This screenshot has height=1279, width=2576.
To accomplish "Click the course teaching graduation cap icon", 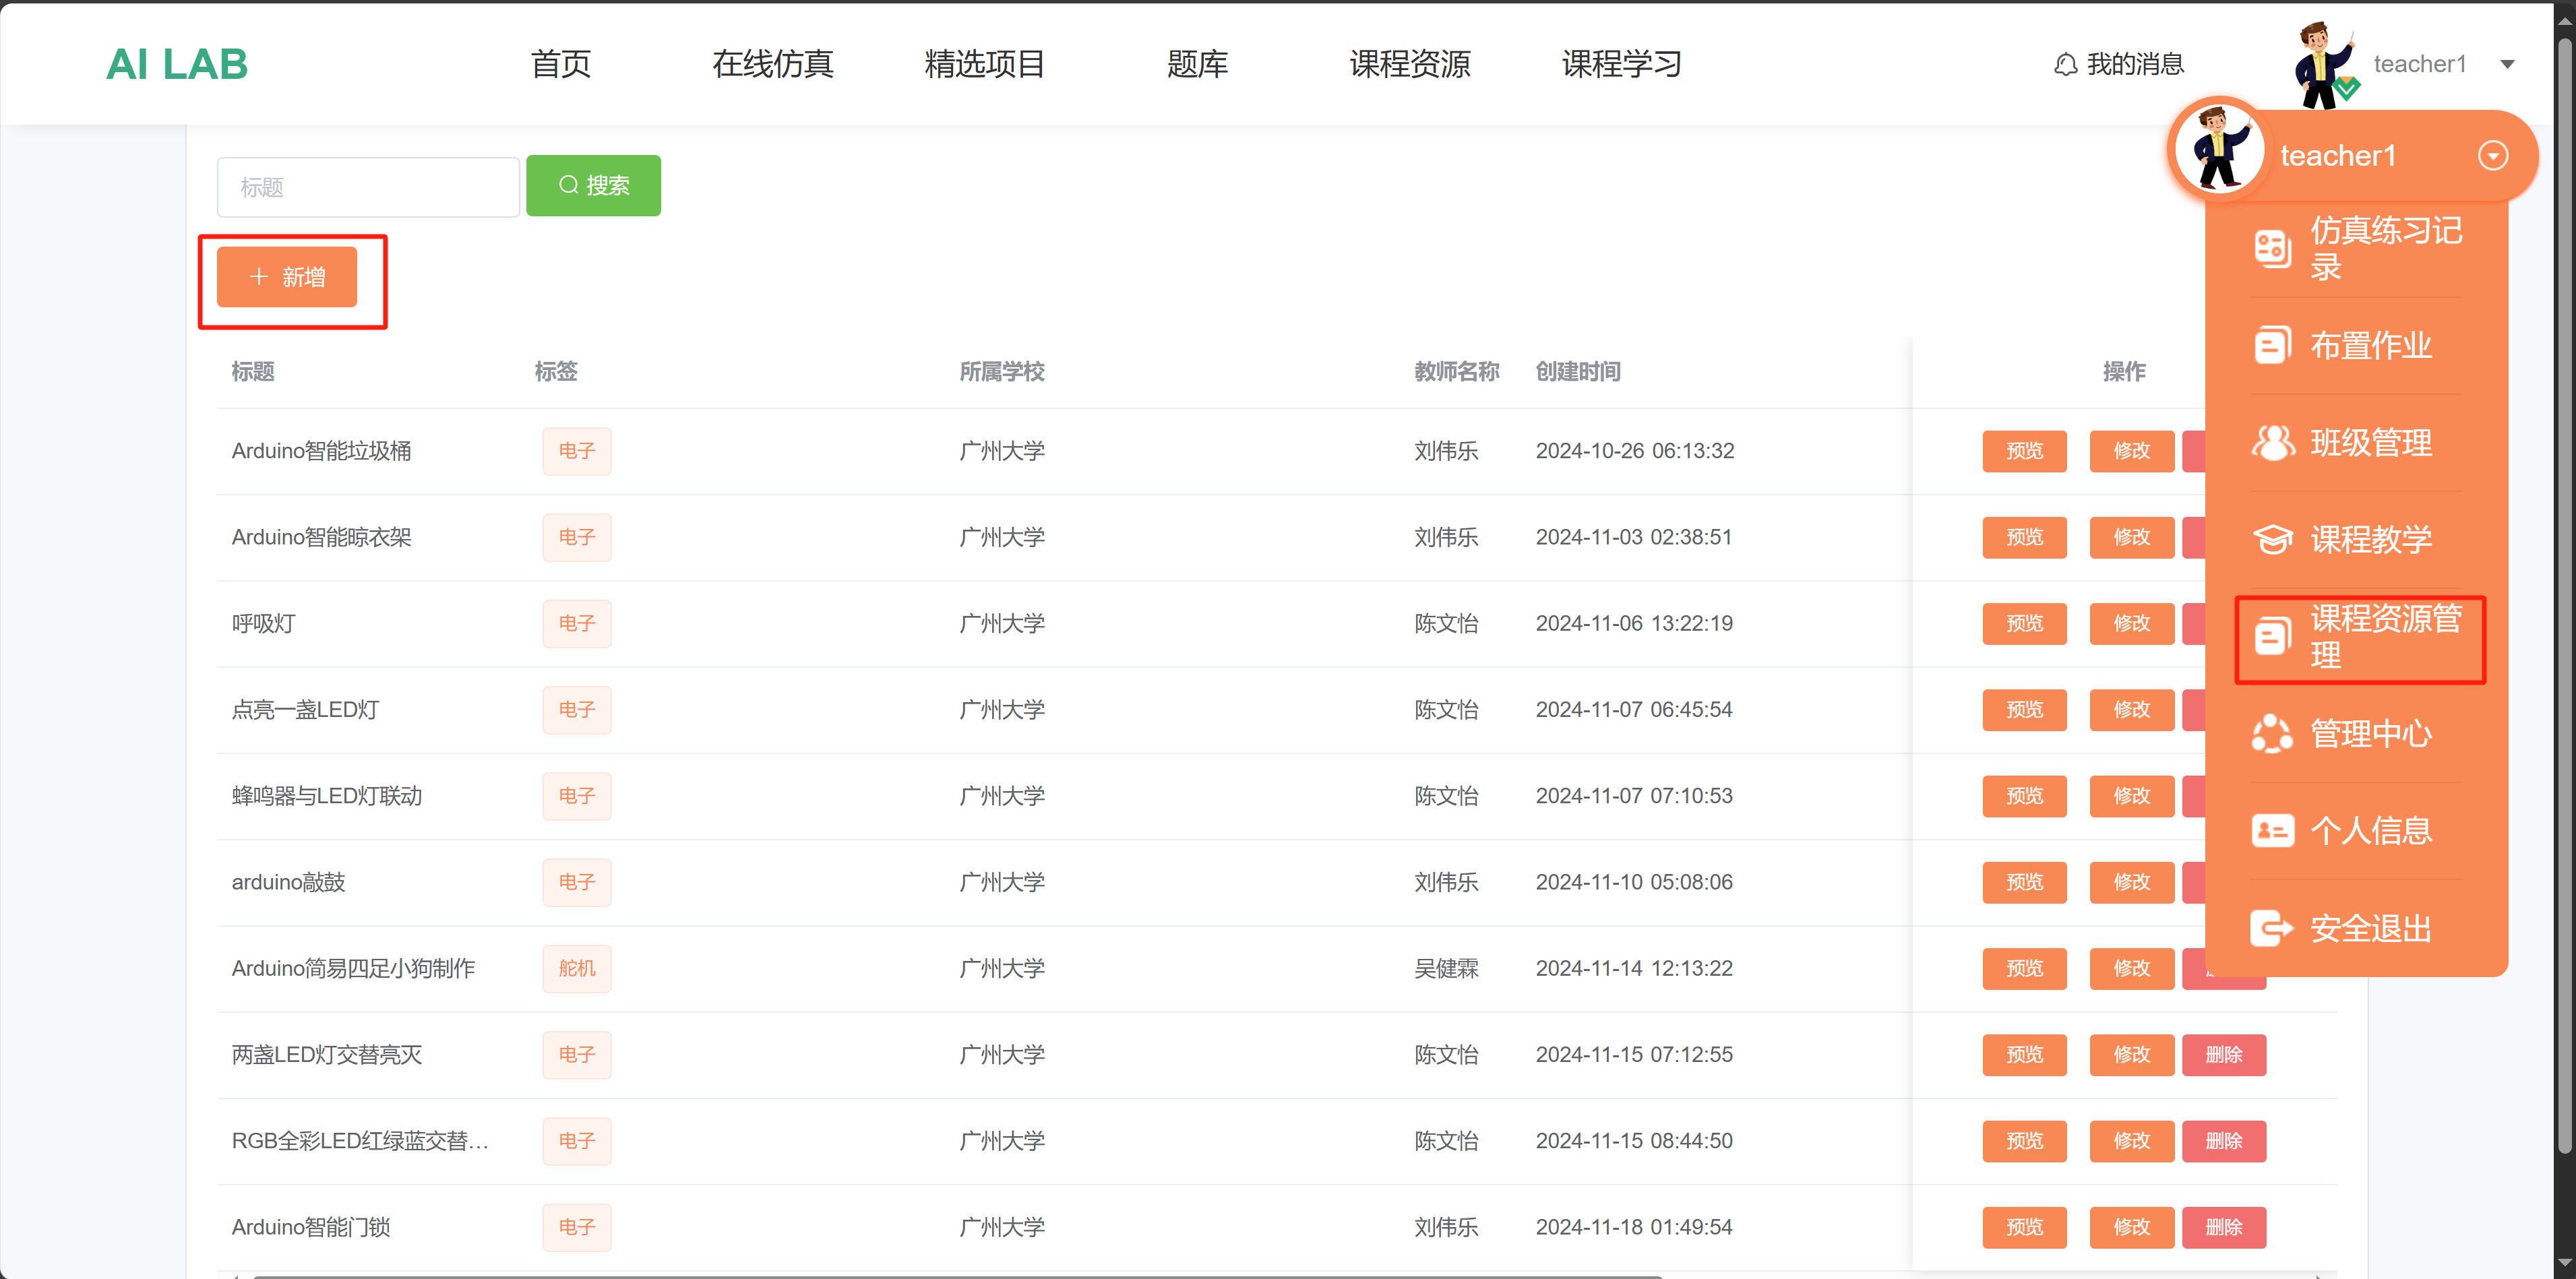I will (2272, 539).
